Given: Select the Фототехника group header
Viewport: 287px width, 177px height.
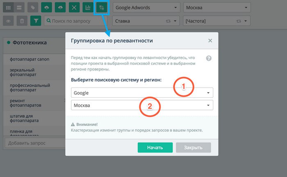Looking at the screenshot, I should [30, 43].
